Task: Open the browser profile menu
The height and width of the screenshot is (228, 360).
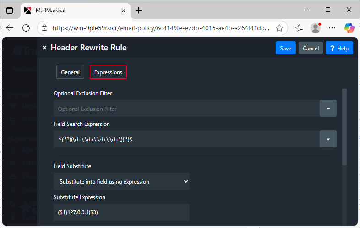Action: [316, 28]
